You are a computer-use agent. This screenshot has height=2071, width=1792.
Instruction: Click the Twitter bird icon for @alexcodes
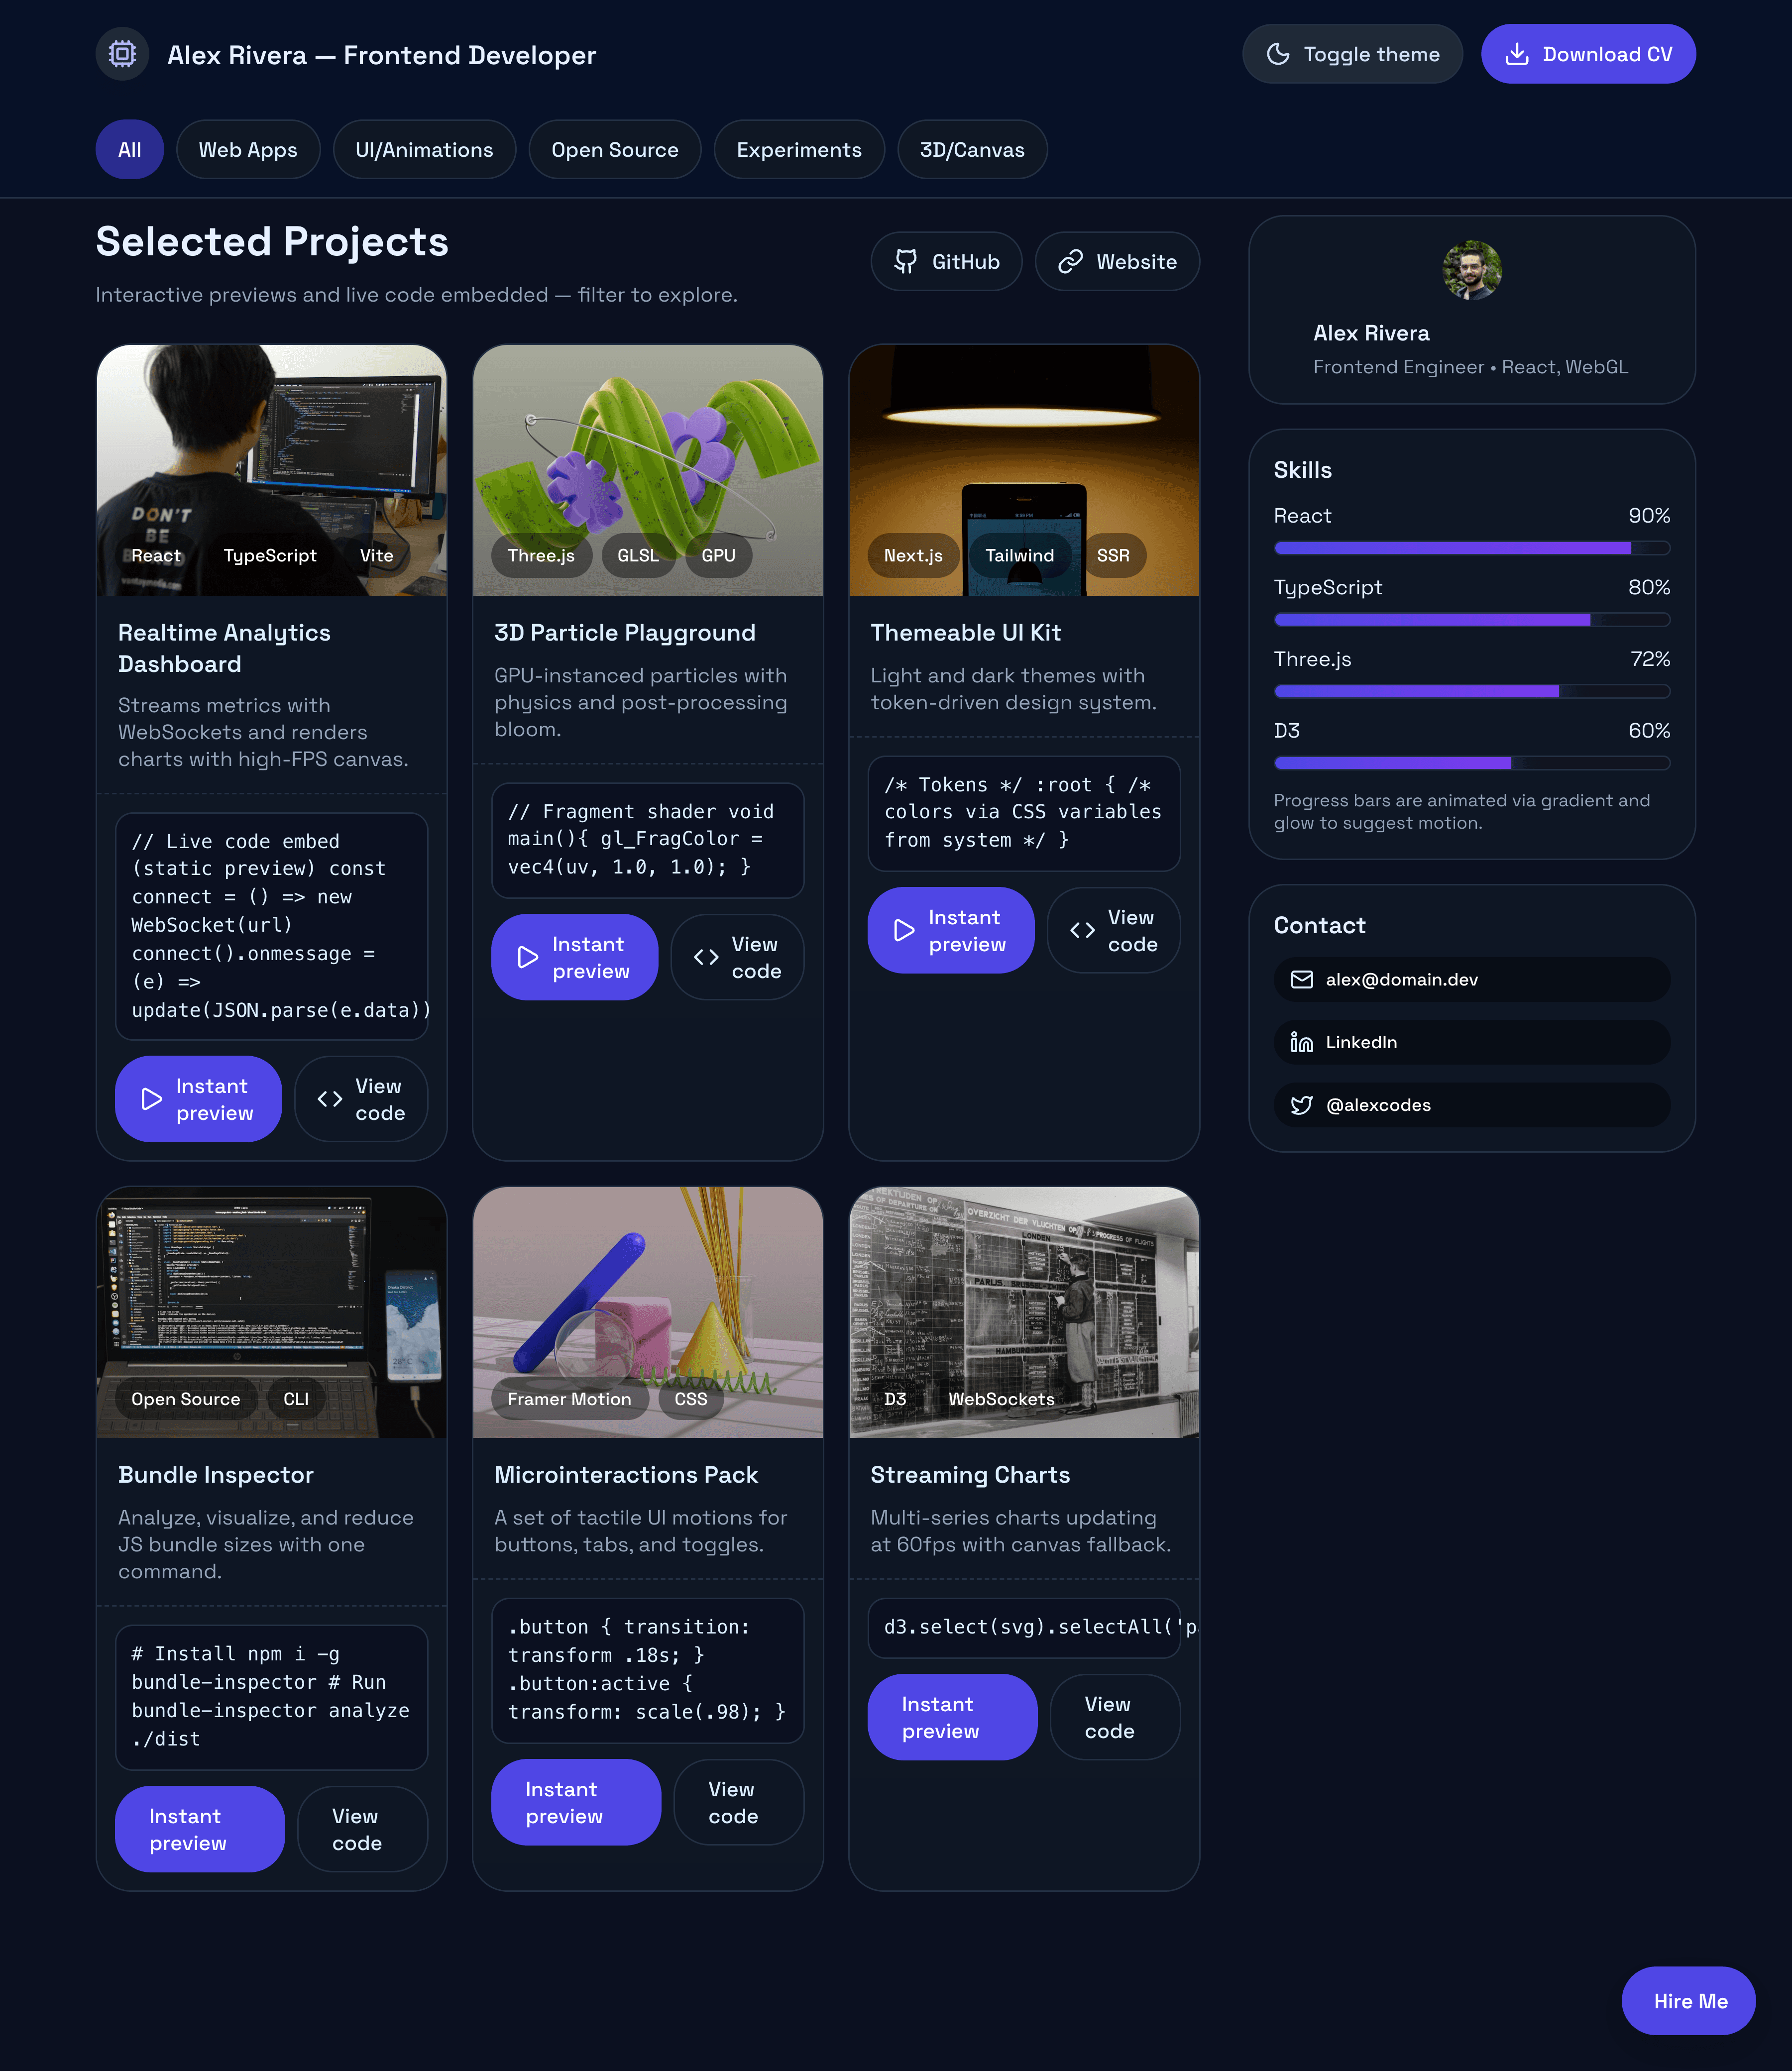(1302, 1105)
